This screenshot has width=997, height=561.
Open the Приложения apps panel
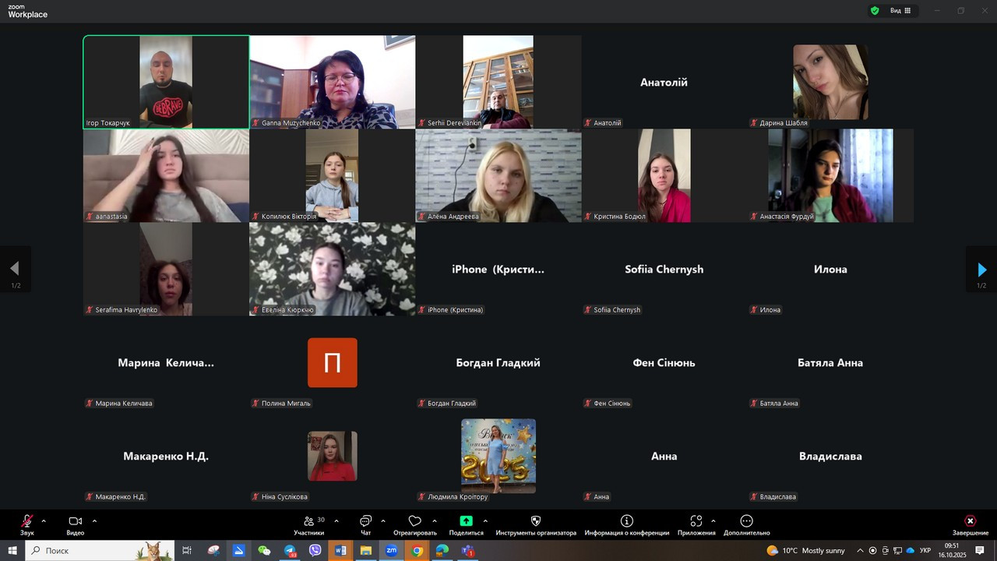tap(696, 524)
